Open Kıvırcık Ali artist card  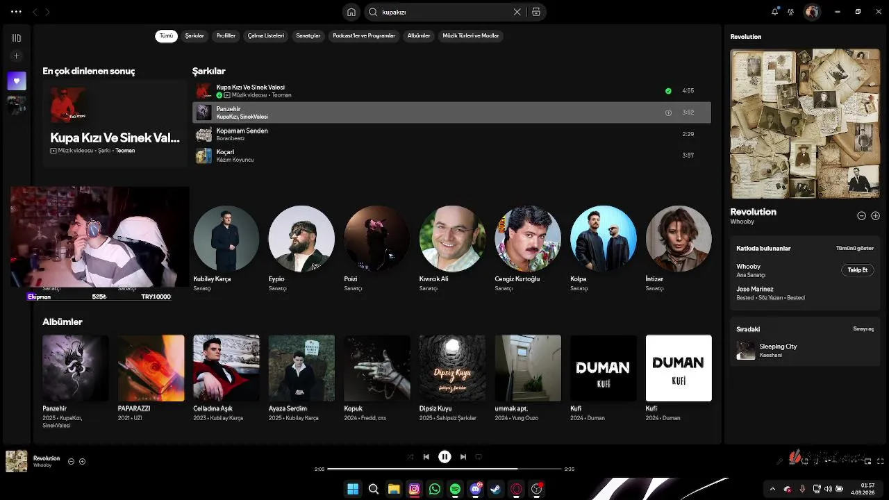coord(452,249)
